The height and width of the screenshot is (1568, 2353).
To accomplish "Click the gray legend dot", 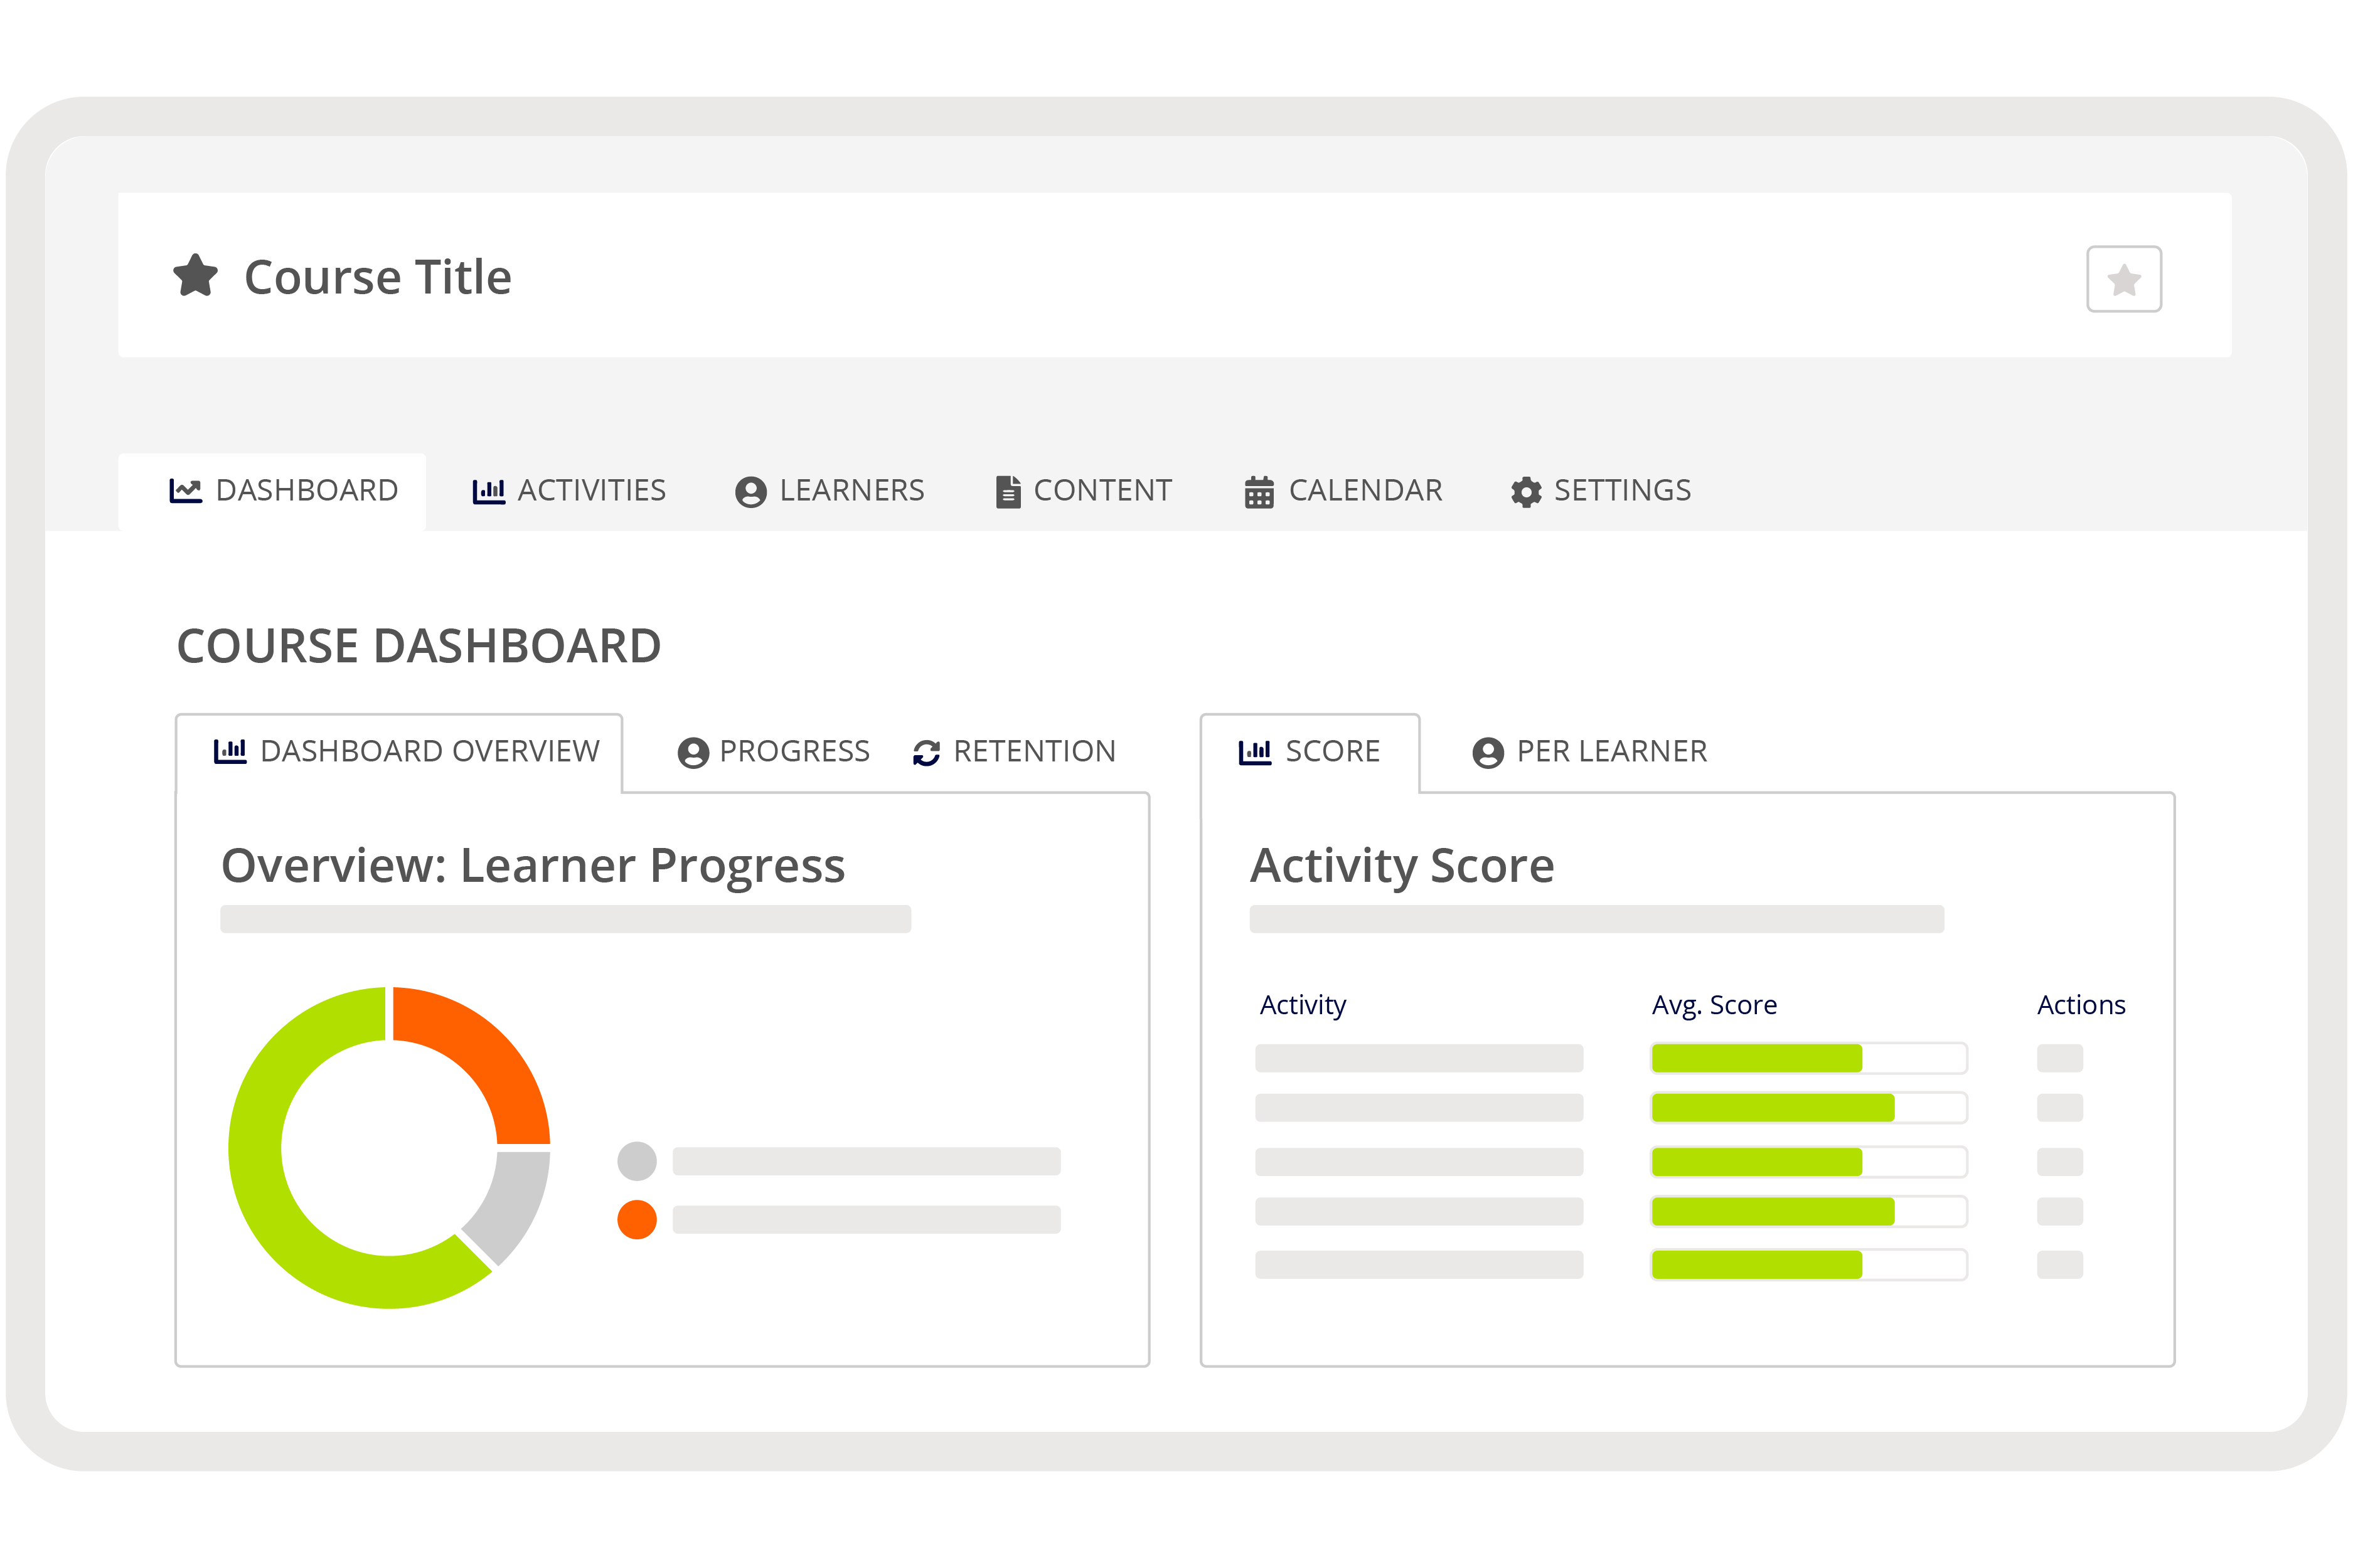I will click(x=638, y=1161).
